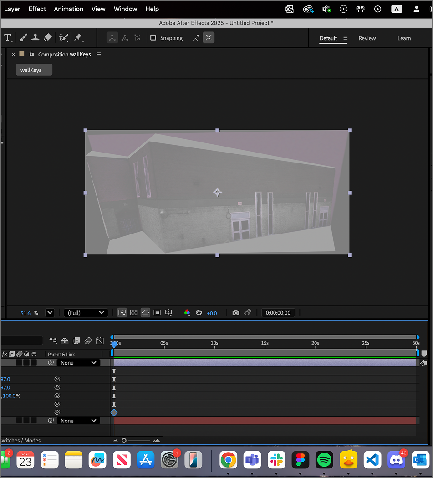Open the Animation menu
Viewport: 433px width, 478px height.
tap(68, 9)
